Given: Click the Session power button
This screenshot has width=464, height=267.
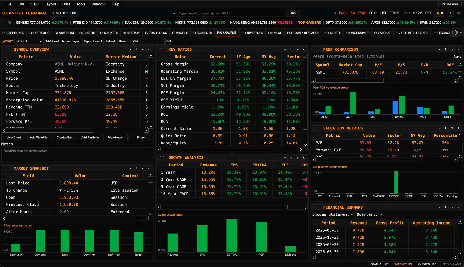Looking at the screenshot, I should coord(450,4).
